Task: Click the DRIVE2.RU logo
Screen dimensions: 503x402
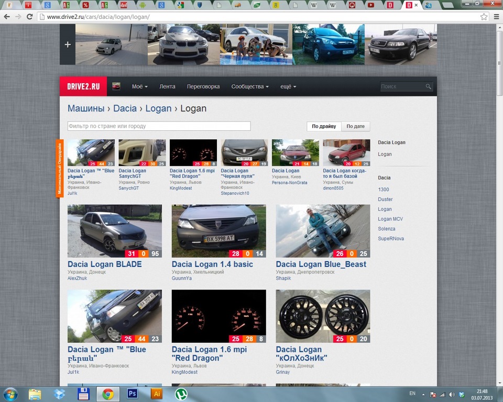Action: tap(83, 86)
